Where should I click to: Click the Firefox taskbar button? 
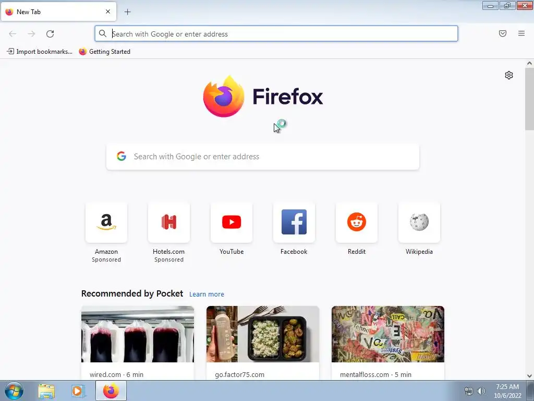tap(111, 391)
